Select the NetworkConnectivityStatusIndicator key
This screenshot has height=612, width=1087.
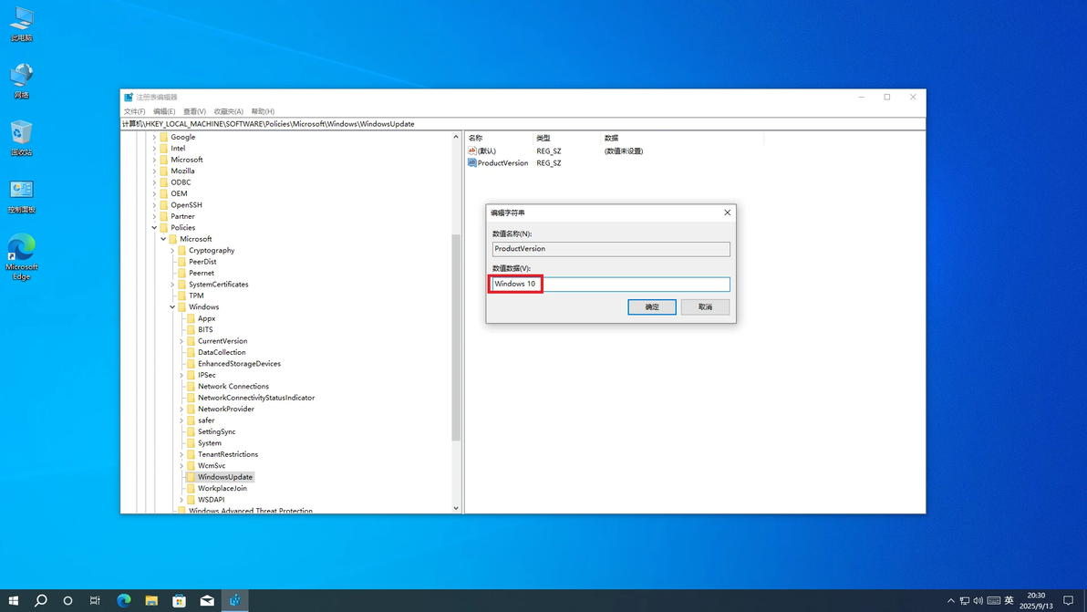256,398
